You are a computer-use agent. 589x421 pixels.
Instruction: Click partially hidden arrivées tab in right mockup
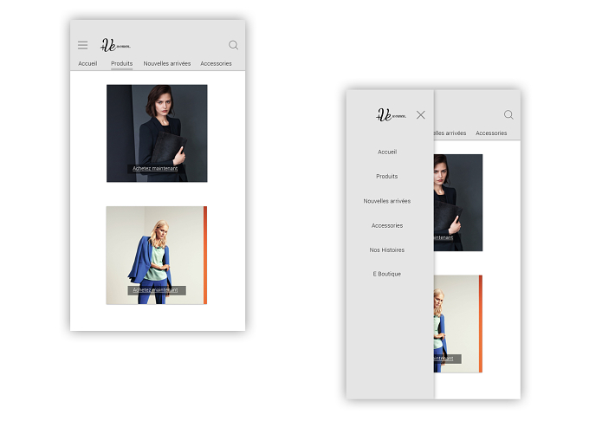450,133
